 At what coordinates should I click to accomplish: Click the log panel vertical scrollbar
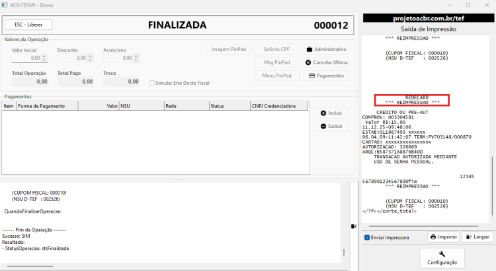[x=344, y=252]
